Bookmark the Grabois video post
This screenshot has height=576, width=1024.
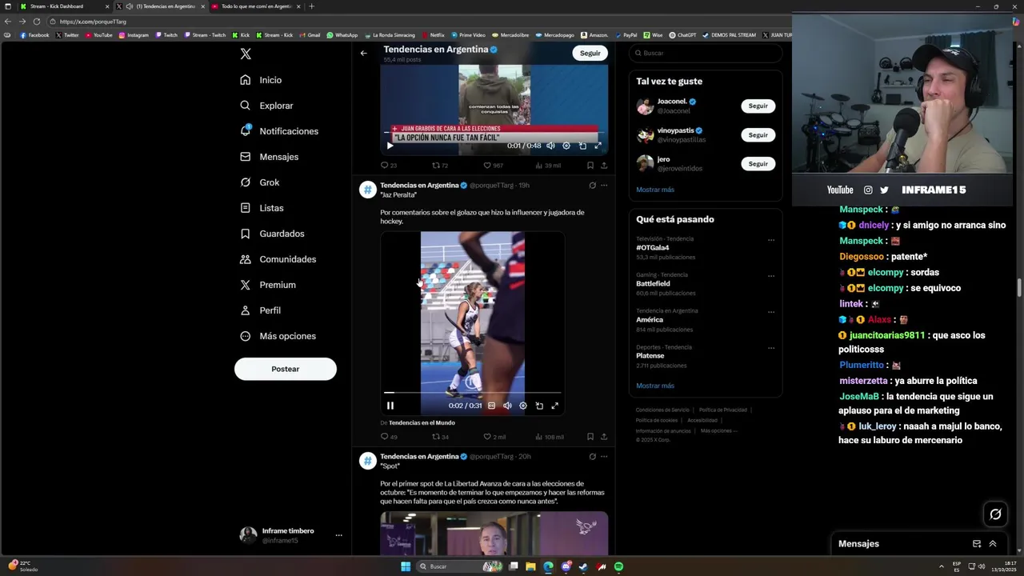[x=590, y=166]
